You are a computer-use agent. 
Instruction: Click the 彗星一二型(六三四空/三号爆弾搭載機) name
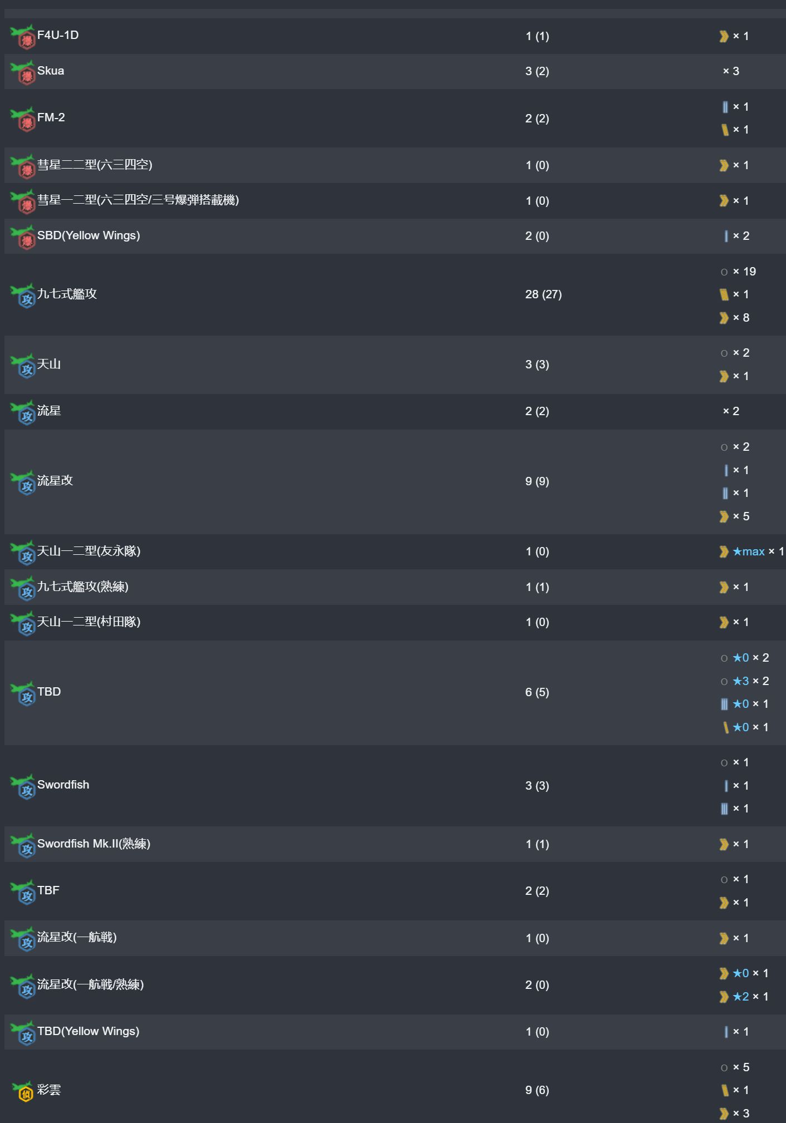tap(138, 200)
